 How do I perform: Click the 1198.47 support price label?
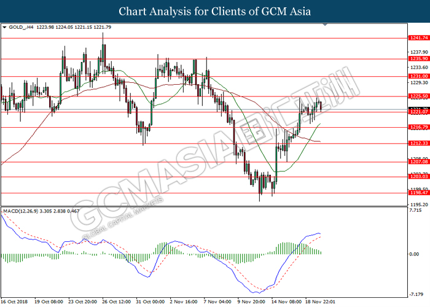coord(419,193)
